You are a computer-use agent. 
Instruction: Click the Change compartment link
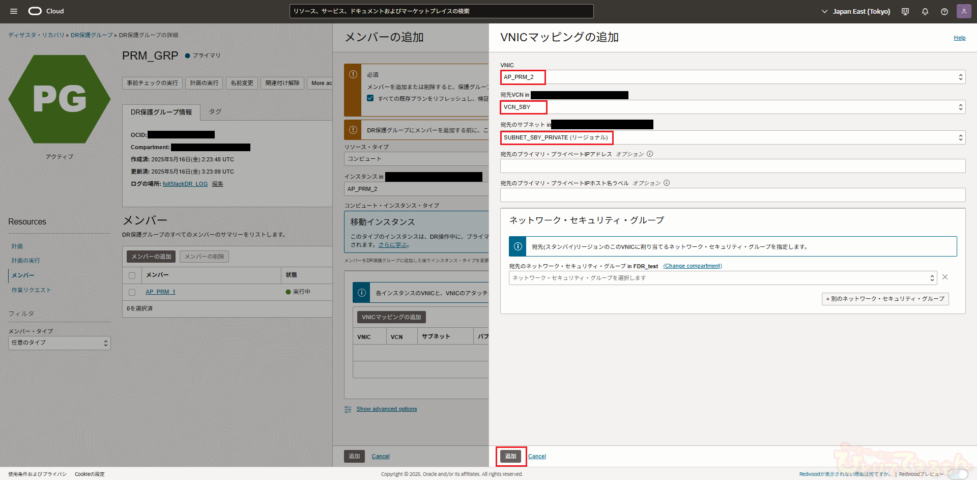click(693, 266)
